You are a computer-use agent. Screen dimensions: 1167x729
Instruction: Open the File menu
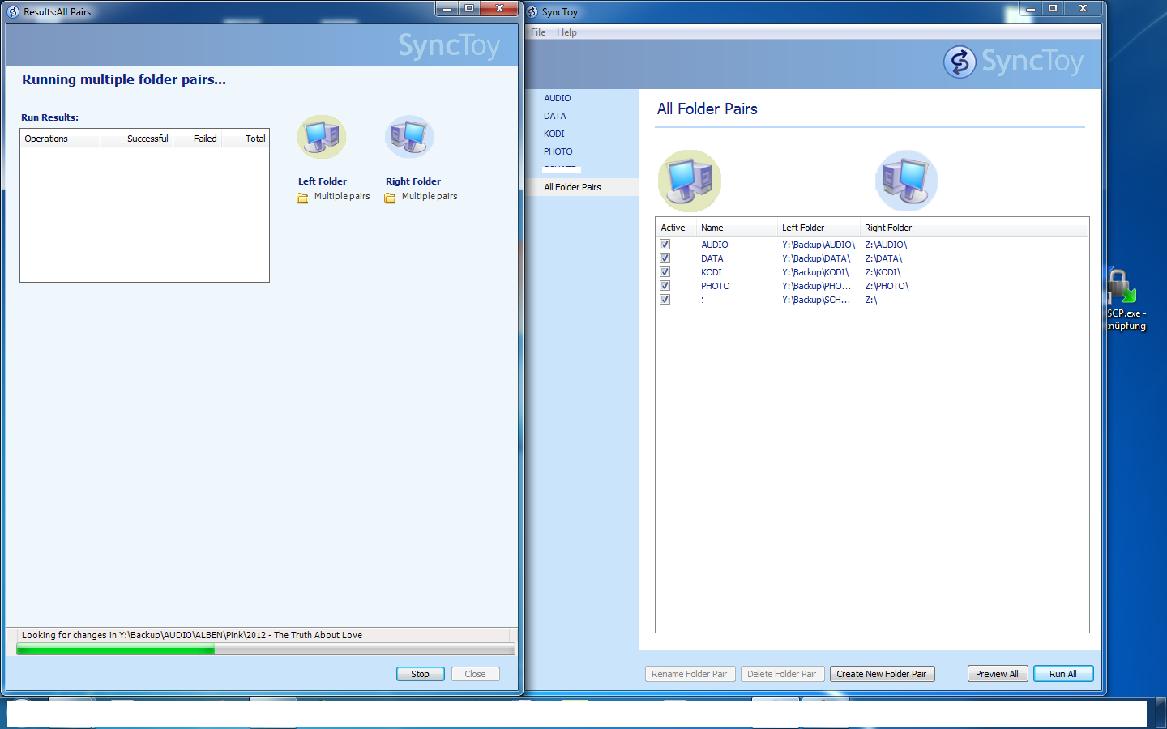coord(538,32)
